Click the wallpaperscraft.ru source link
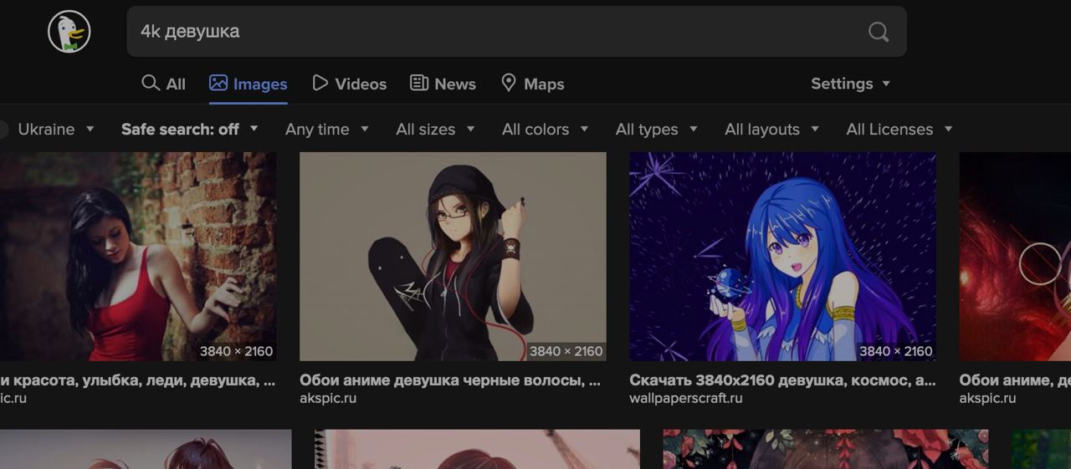This screenshot has height=469, width=1071. pos(685,398)
